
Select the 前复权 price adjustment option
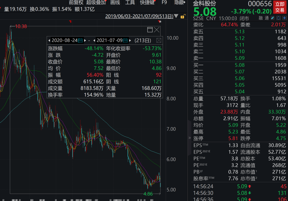(x=76, y=3)
